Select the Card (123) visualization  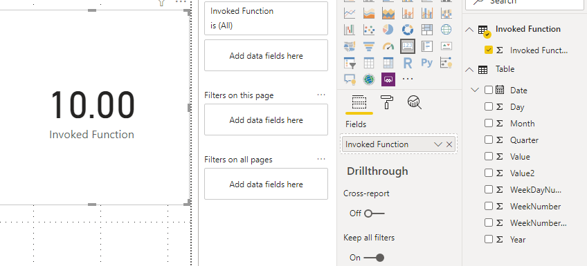(x=407, y=46)
